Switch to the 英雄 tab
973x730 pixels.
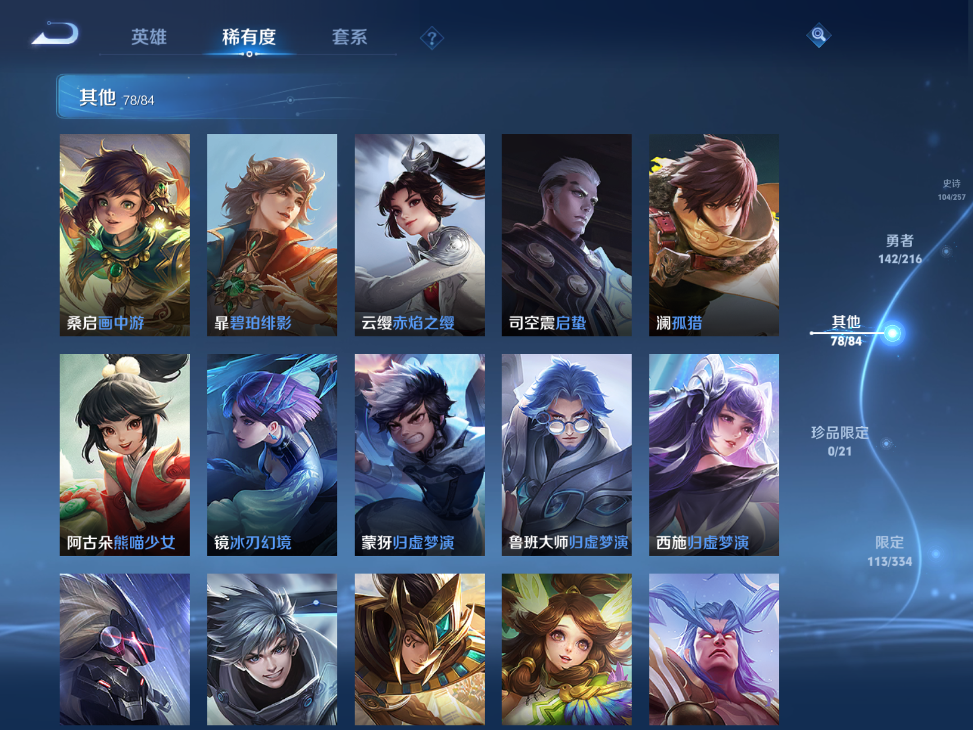coord(149,37)
